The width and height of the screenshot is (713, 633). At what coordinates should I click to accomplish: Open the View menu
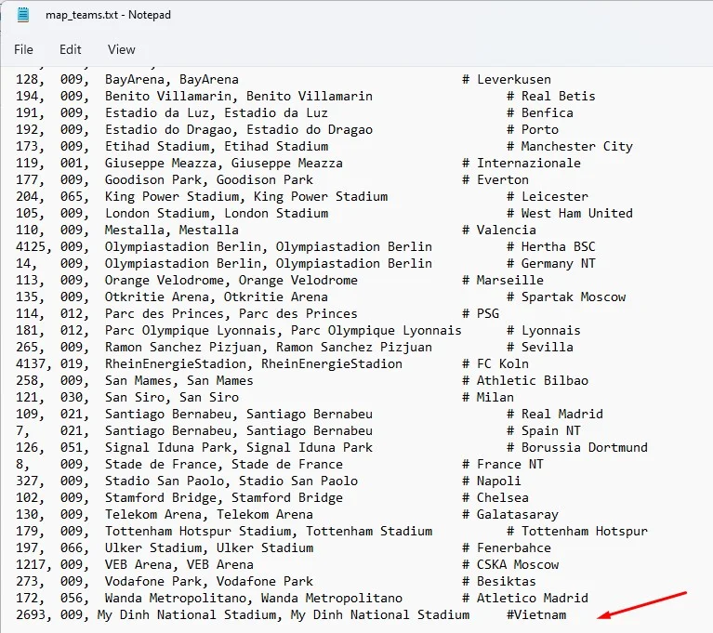point(122,49)
